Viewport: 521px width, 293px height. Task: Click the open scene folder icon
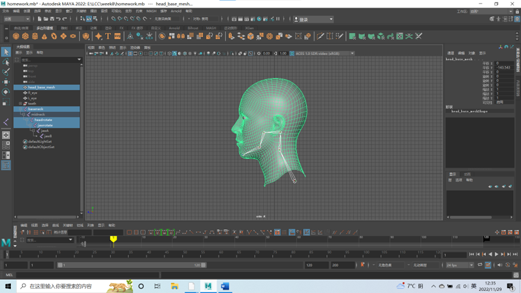click(46, 19)
